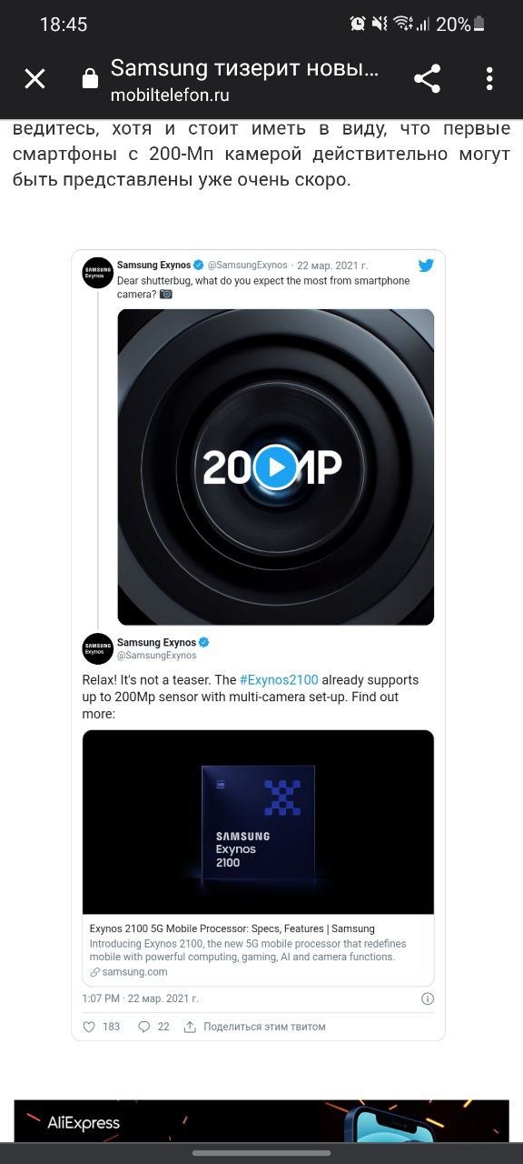
Task: Tap the AliExpress ad banner
Action: pos(261,1120)
